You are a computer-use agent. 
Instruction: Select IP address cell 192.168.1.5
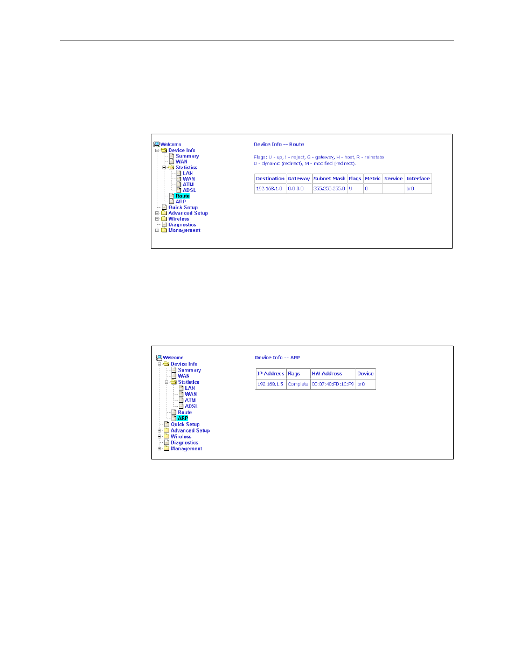point(271,384)
